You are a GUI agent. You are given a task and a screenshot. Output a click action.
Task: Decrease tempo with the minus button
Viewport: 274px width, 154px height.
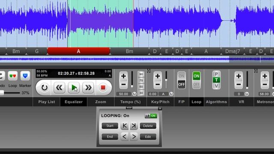124,85
